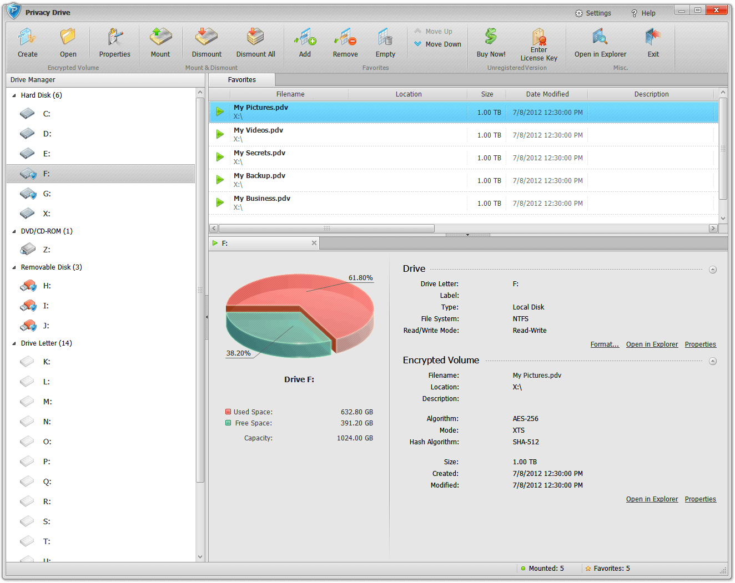Empty the Favorites list

click(x=385, y=42)
